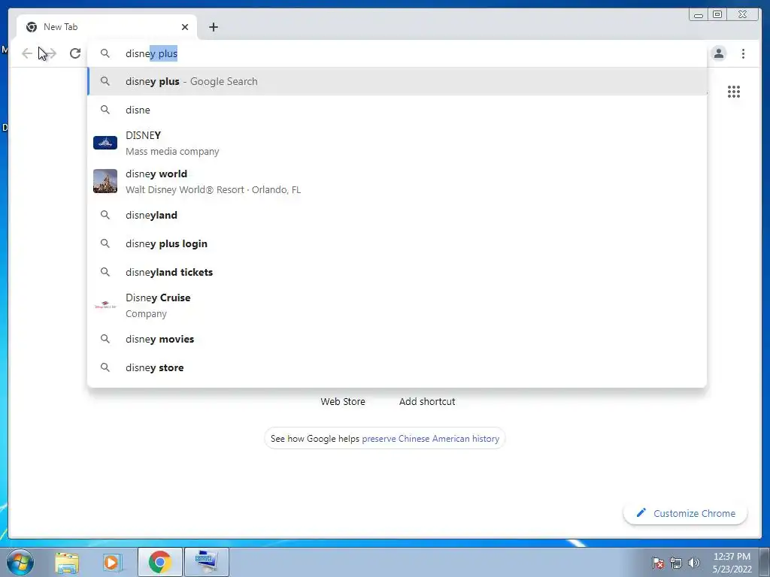
Task: Restore down the Chrome window
Action: coord(717,15)
